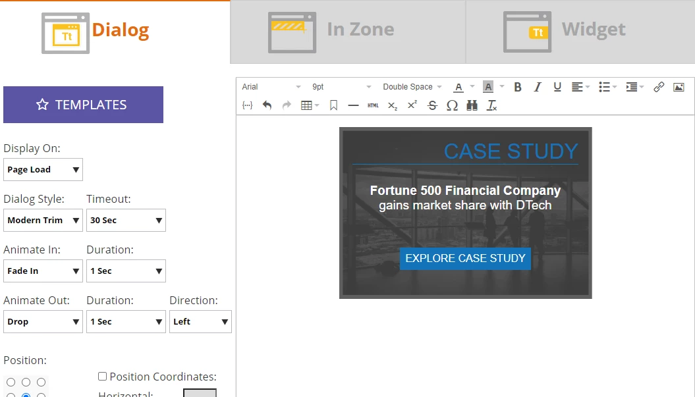Switch to the Widget tab
The width and height of the screenshot is (695, 397).
tap(580, 32)
